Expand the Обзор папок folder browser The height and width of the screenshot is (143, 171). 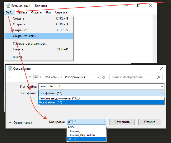coord(10,122)
